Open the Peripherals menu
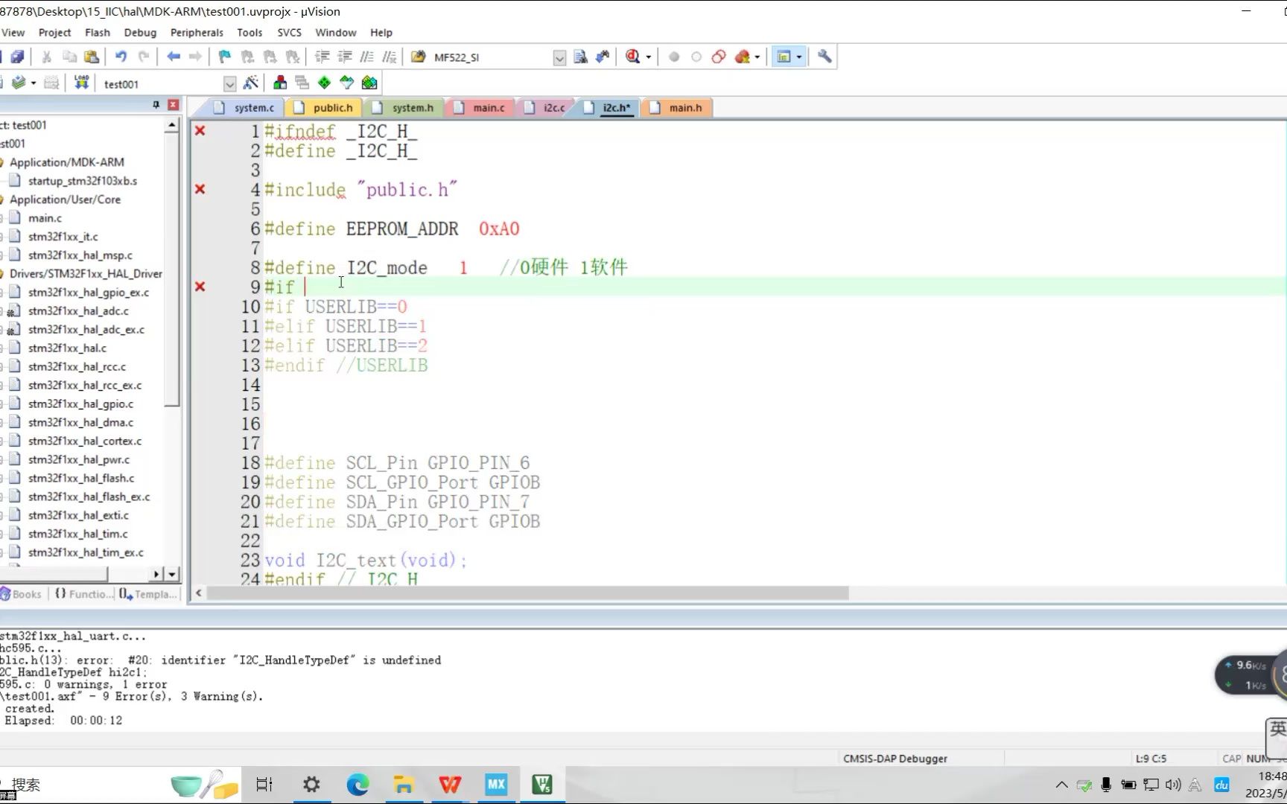This screenshot has height=804, width=1287. tap(196, 33)
